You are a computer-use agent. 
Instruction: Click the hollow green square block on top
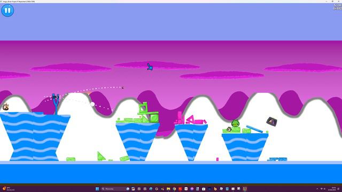coord(143,108)
